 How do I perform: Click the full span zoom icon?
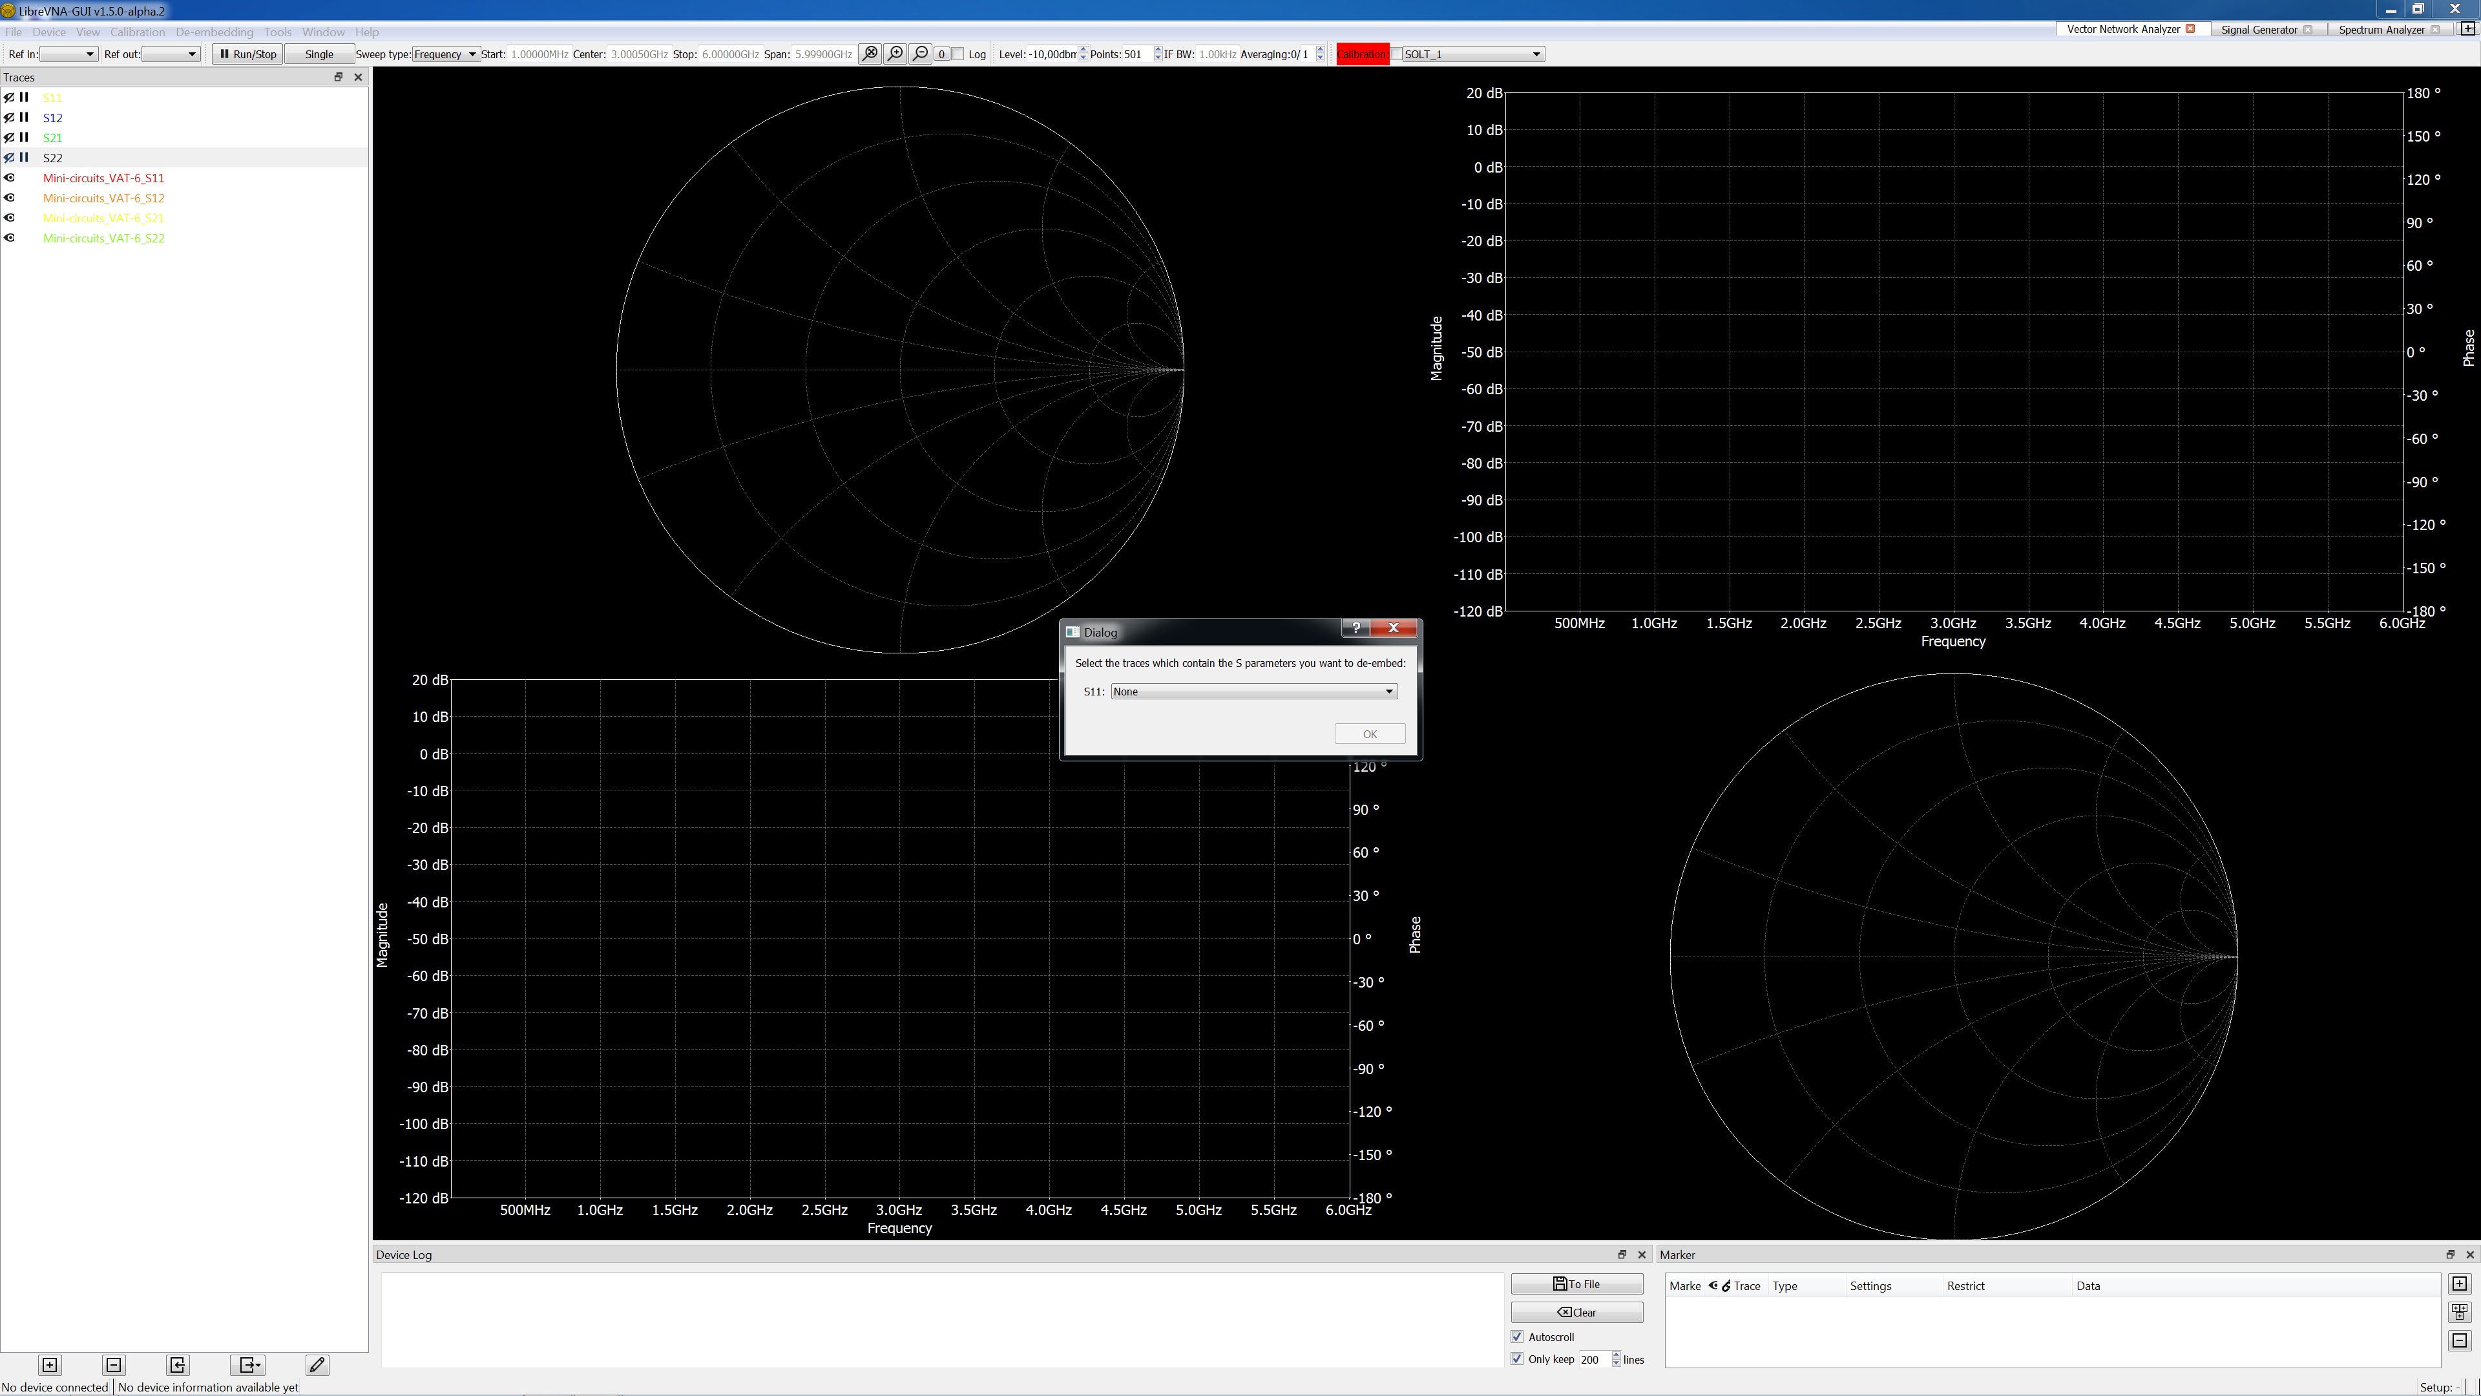(870, 54)
